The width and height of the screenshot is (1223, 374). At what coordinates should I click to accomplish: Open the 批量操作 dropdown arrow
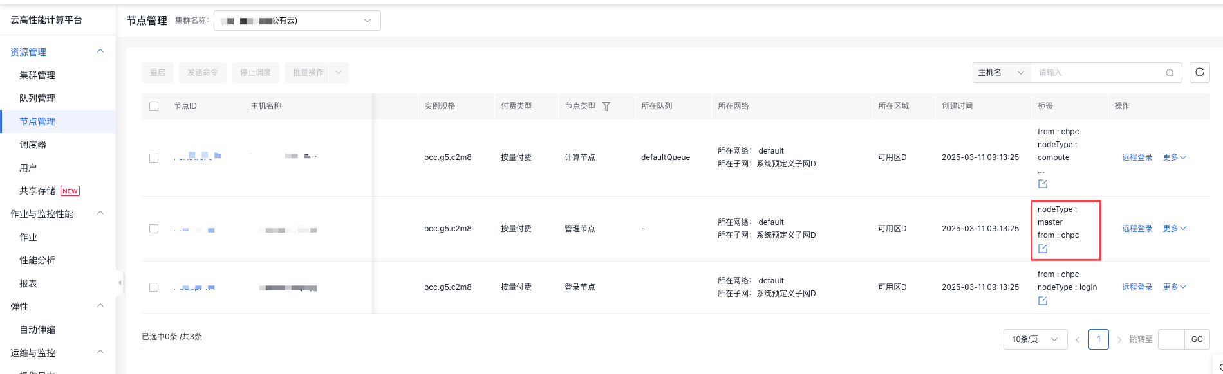tap(339, 73)
